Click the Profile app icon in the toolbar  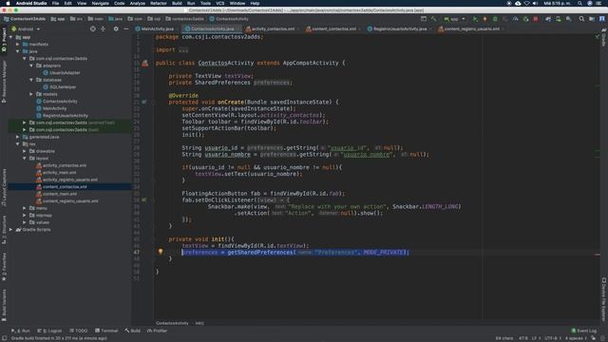tap(515, 19)
